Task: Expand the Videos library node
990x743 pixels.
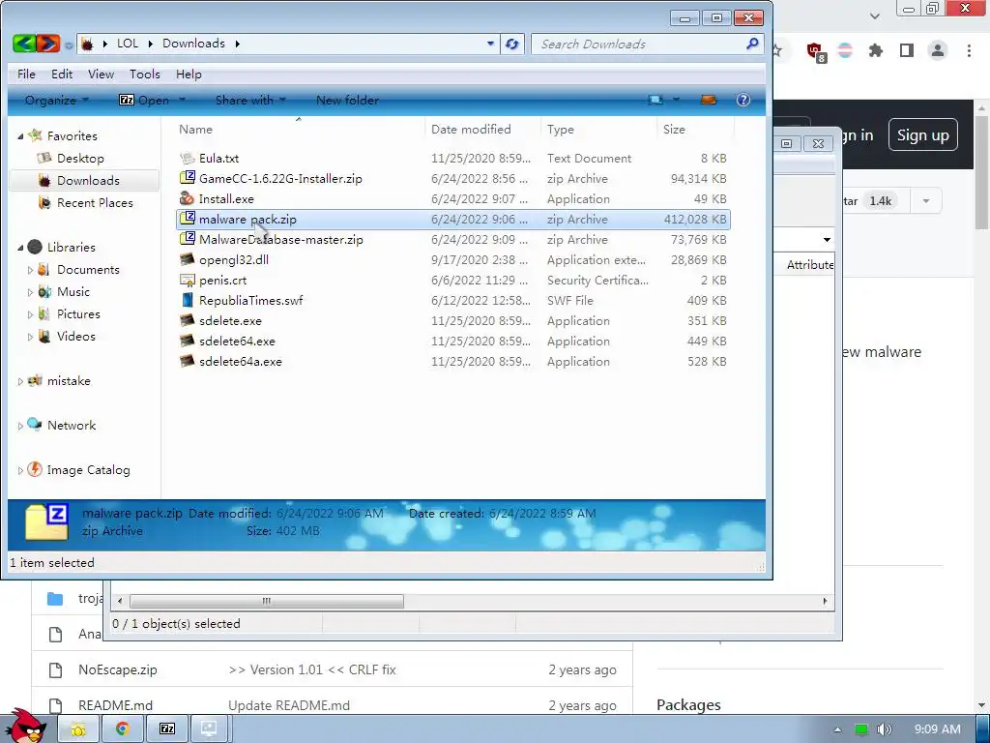Action: tap(30, 337)
